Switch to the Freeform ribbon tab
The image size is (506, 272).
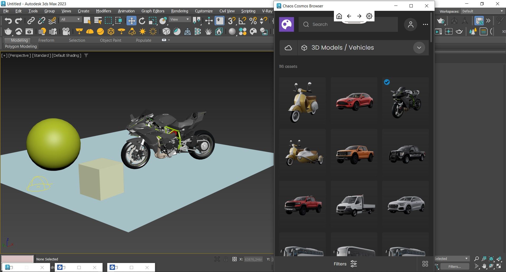(x=46, y=40)
